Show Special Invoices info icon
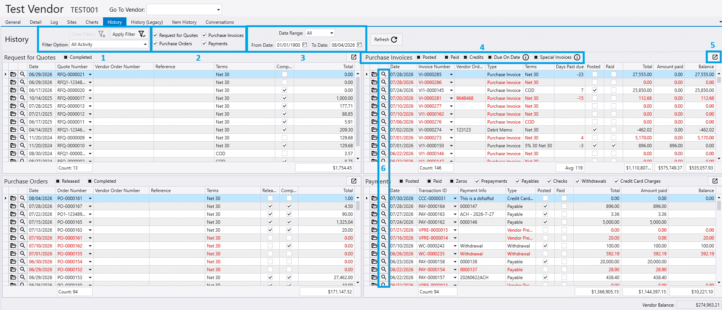The height and width of the screenshot is (310, 722). pos(577,57)
